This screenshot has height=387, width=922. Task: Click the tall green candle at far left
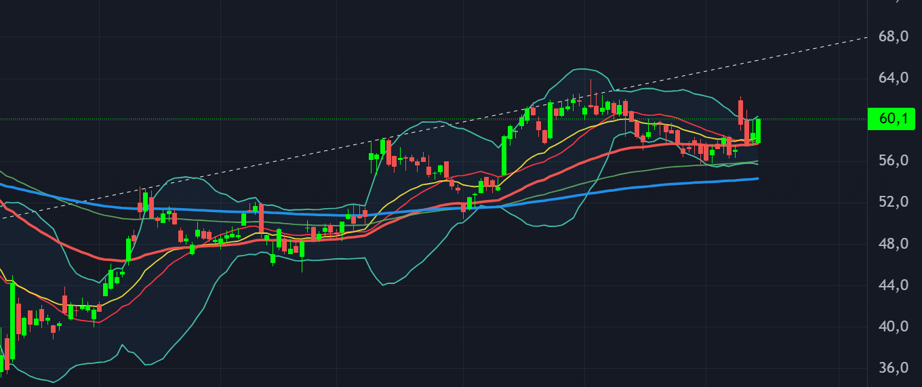12,319
